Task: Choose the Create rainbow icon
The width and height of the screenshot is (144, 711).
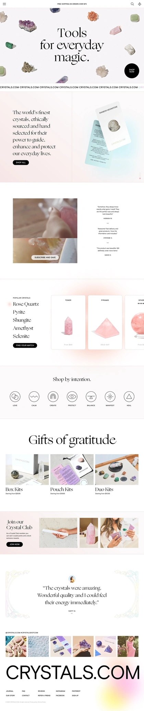Action: (x=53, y=397)
